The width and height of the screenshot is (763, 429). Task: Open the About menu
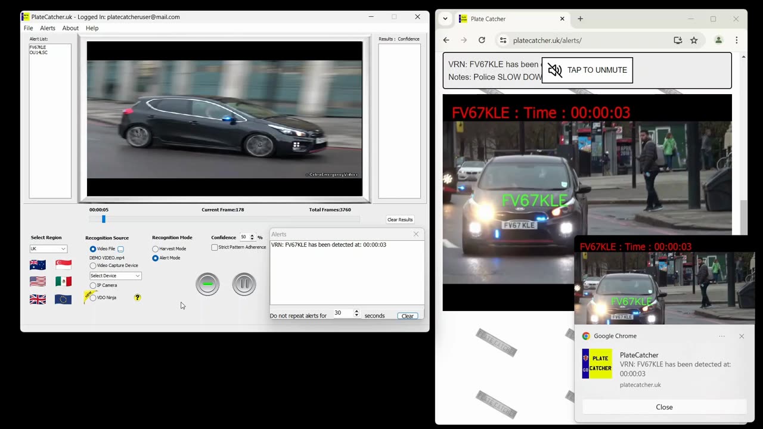pyautogui.click(x=70, y=28)
